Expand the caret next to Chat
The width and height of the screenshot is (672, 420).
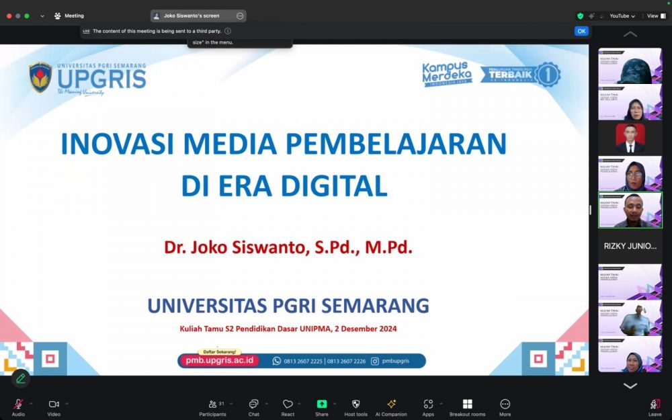[266, 404]
